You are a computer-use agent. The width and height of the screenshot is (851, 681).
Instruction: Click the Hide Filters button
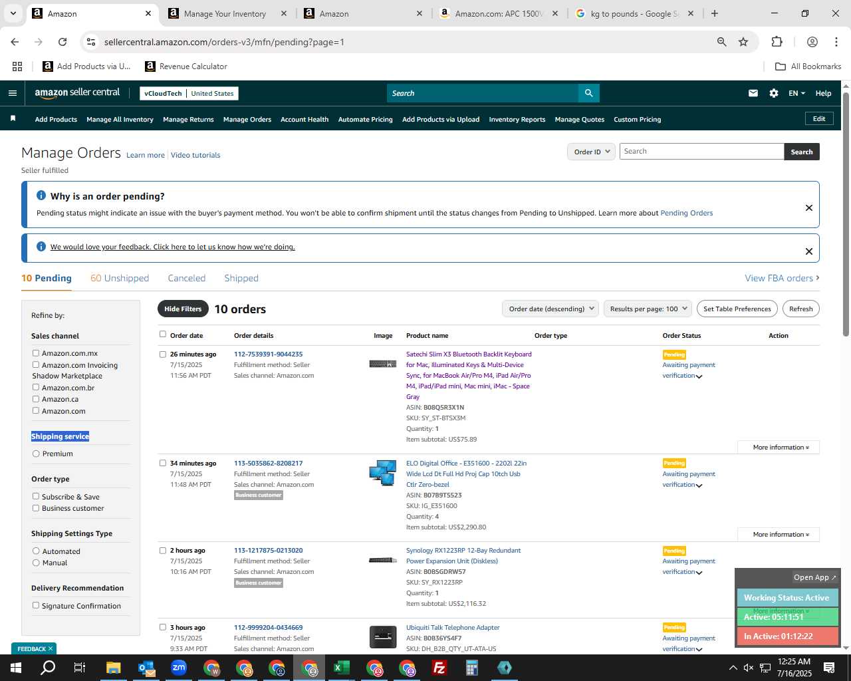pyautogui.click(x=183, y=309)
